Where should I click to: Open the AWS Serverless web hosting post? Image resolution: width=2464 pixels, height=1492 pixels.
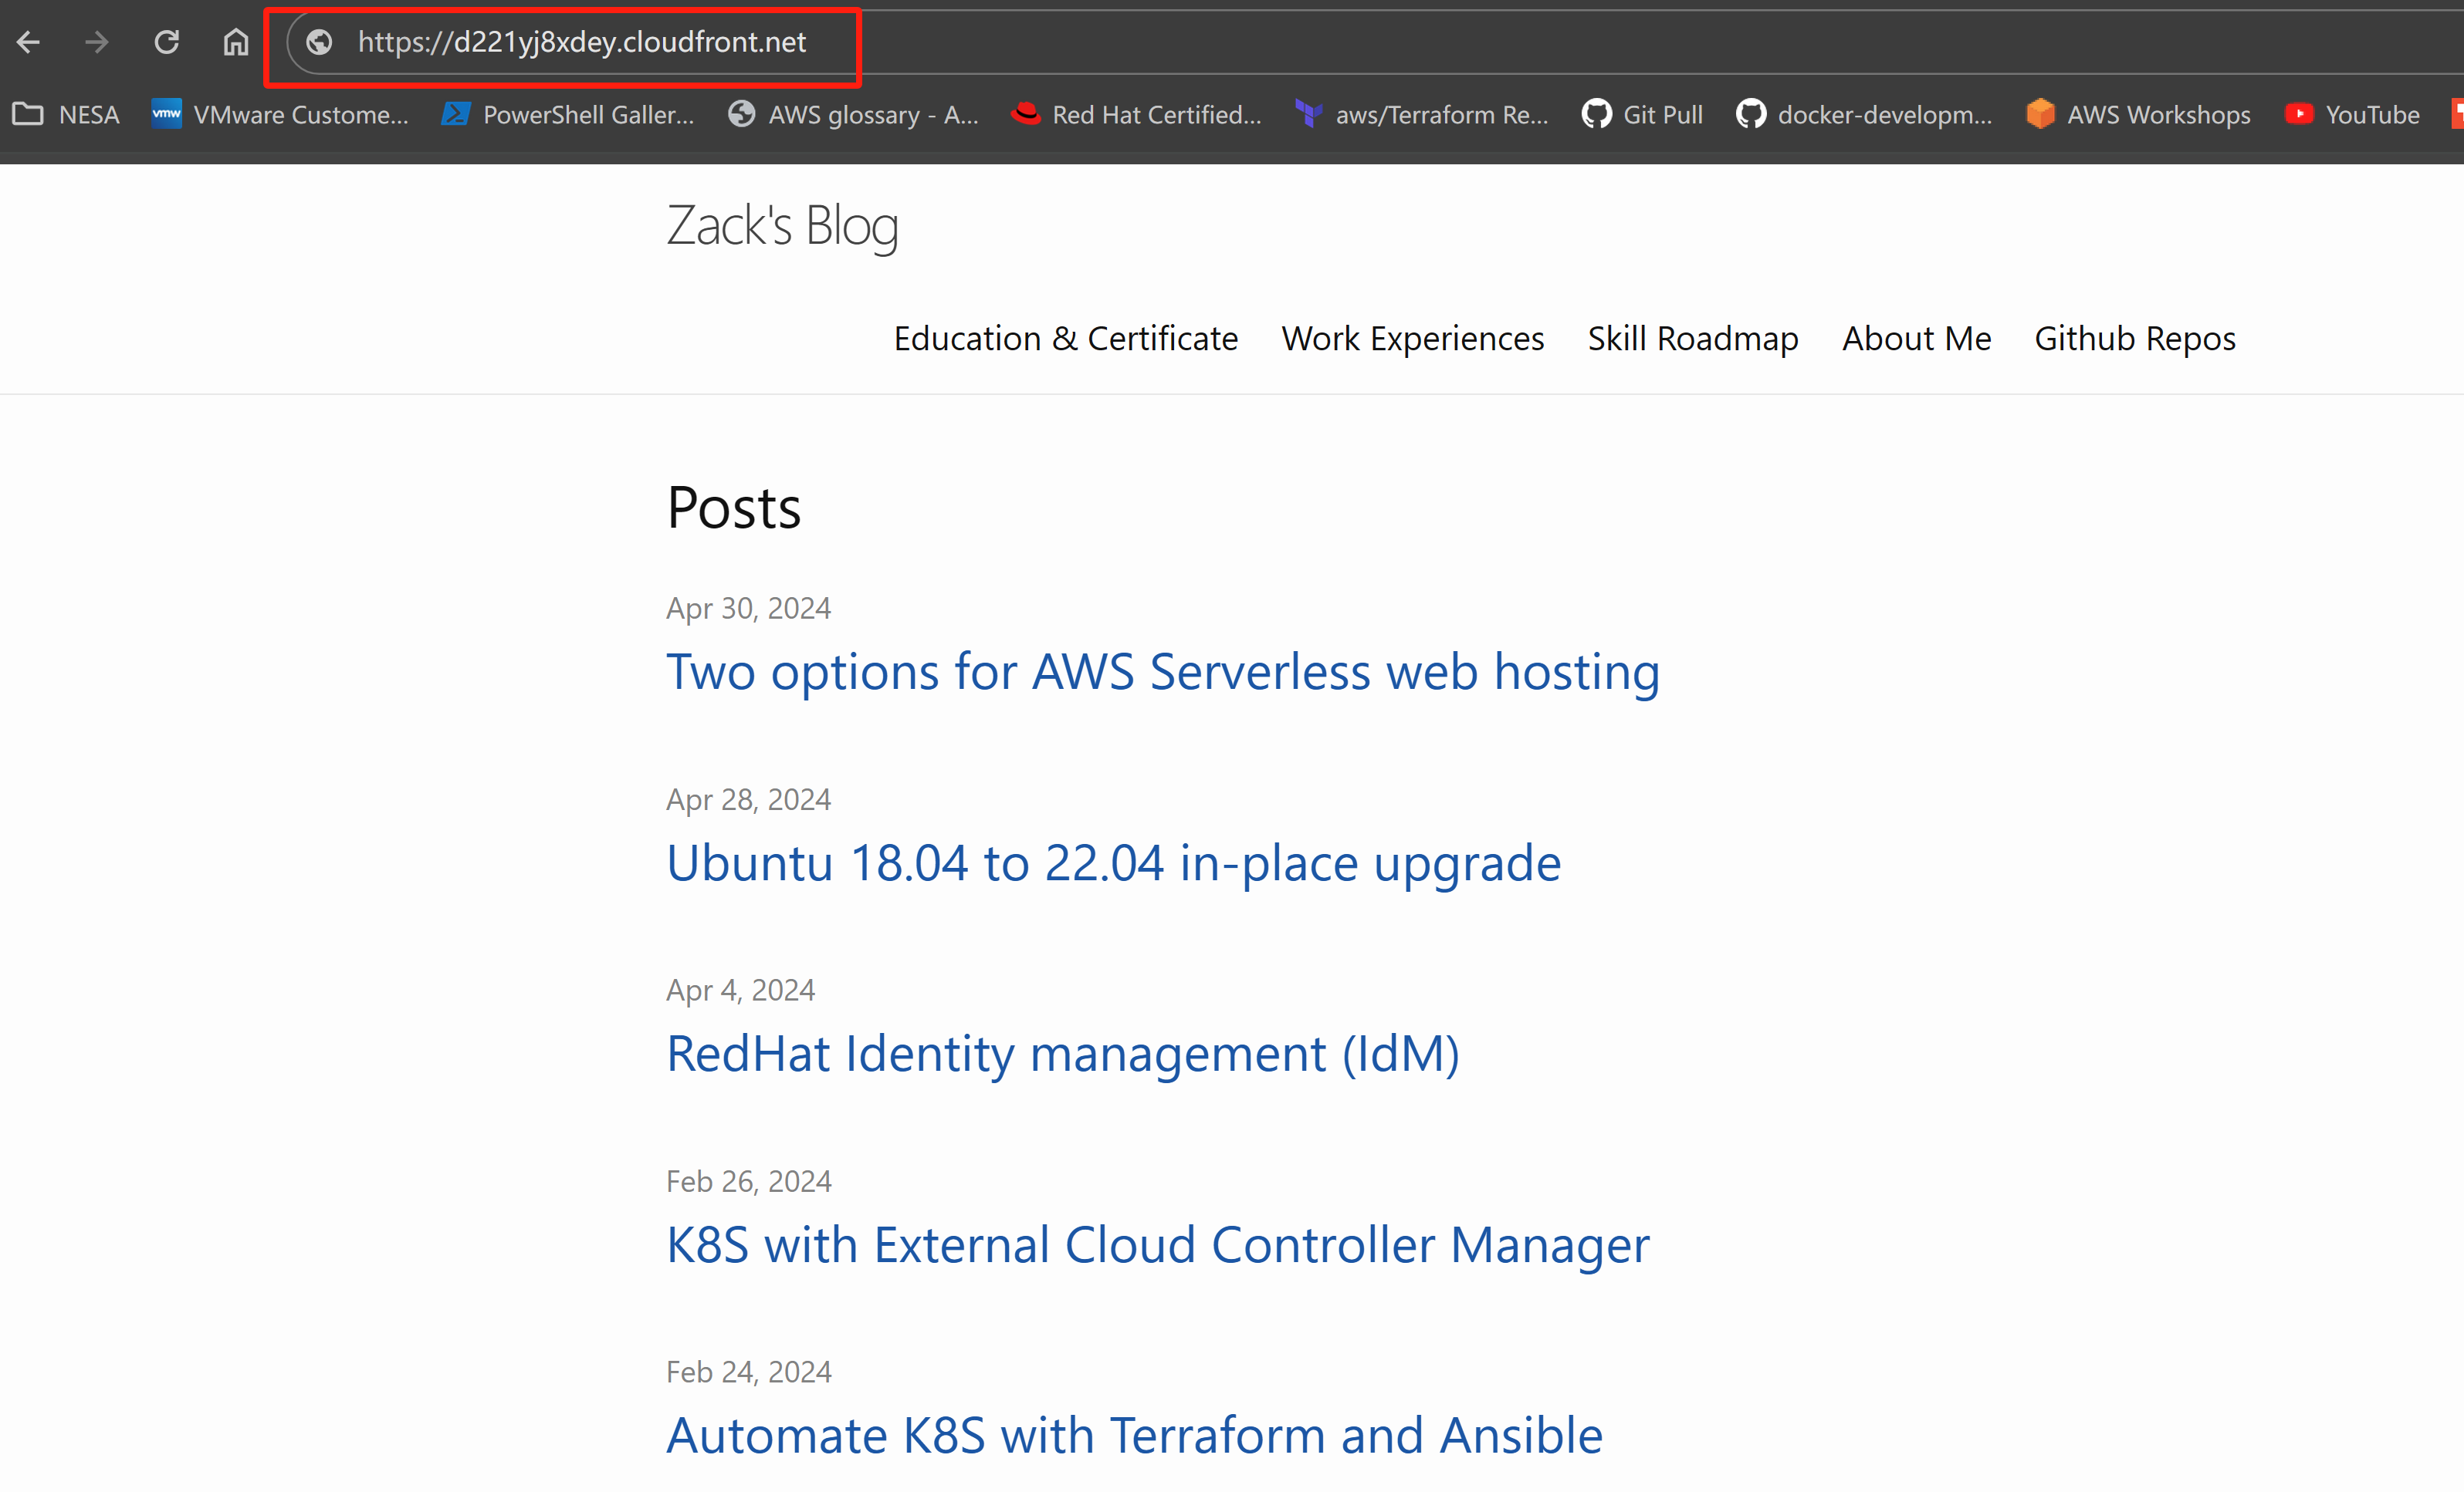1163,671
